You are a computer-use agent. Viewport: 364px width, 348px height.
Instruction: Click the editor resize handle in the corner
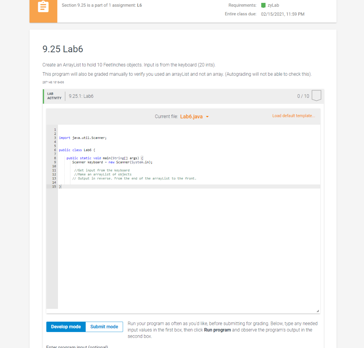pos(318,311)
